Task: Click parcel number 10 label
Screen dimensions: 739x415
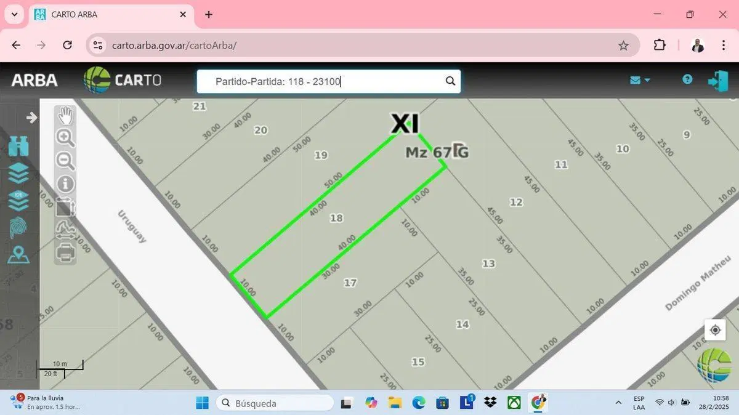Action: click(623, 148)
